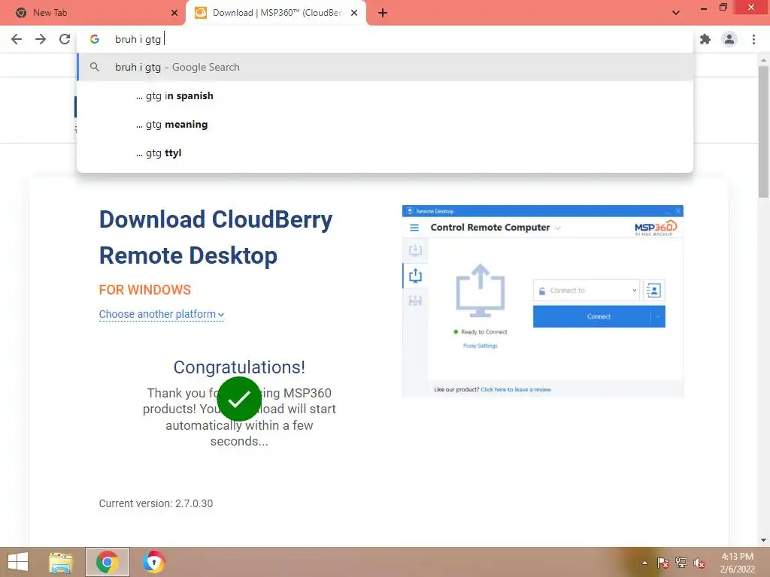Click the vertical scrollbar thumb

[x=763, y=131]
